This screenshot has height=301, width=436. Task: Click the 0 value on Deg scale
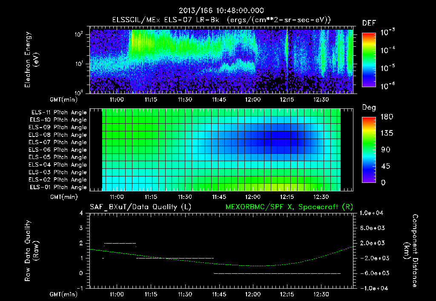point(383,183)
